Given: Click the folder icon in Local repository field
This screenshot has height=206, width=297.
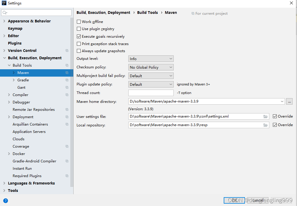Looking at the screenshot, I should click(x=266, y=125).
